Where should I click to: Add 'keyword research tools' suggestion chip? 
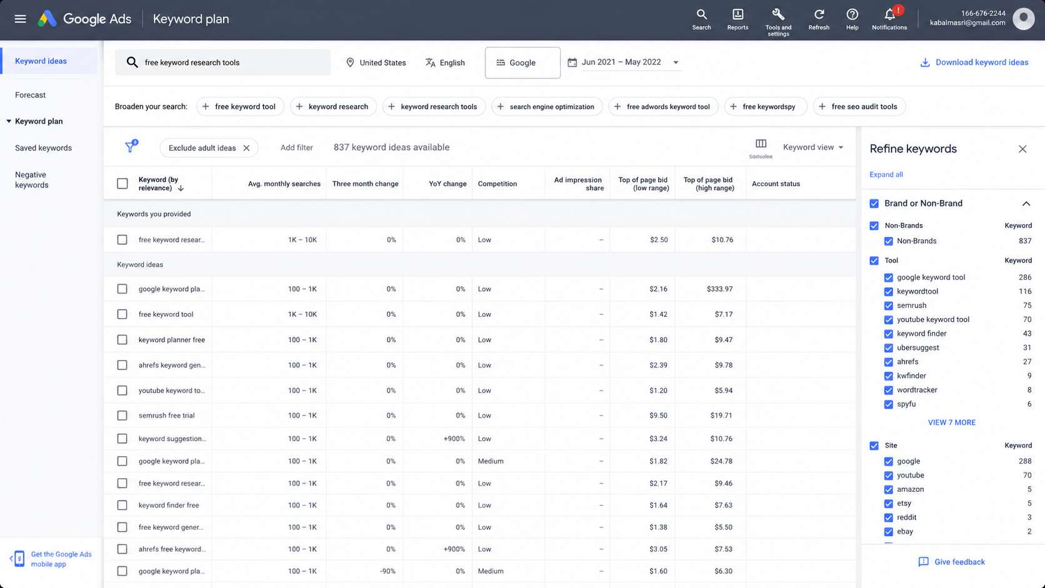tap(434, 107)
